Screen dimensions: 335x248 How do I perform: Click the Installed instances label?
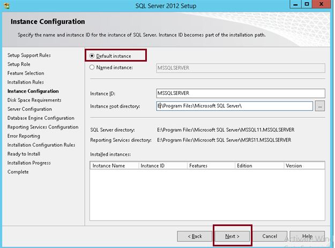110,154
